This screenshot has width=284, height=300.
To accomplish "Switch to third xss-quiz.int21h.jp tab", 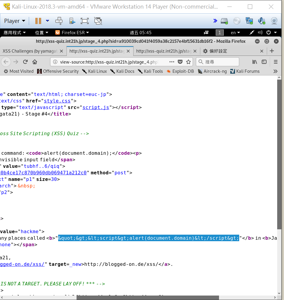I will coord(164,51).
